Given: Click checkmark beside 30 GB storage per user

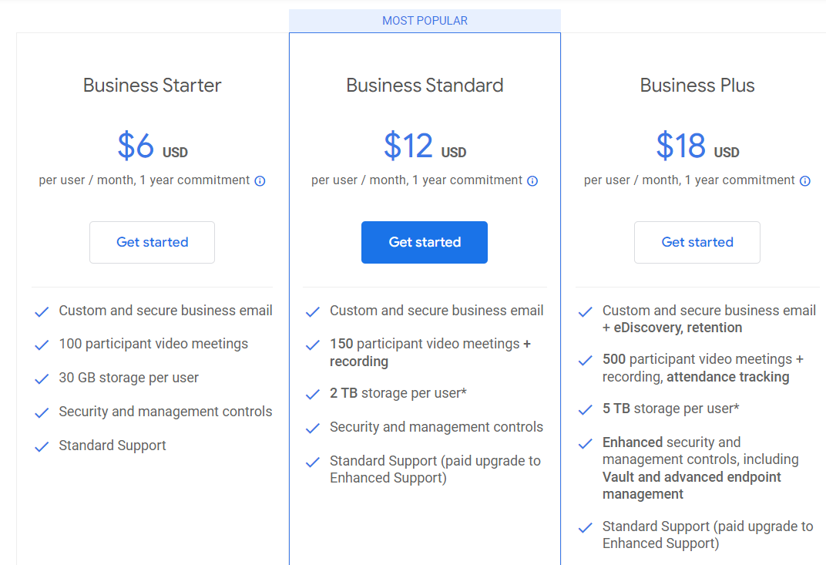Looking at the screenshot, I should 42,379.
